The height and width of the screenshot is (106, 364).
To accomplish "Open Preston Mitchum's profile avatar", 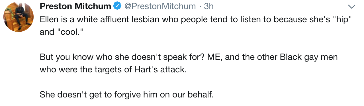I will [19, 17].
